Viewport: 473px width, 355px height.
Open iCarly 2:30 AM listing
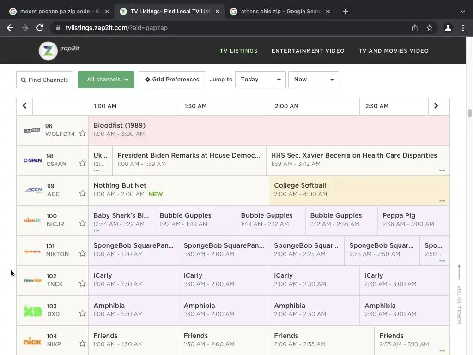coord(405,281)
